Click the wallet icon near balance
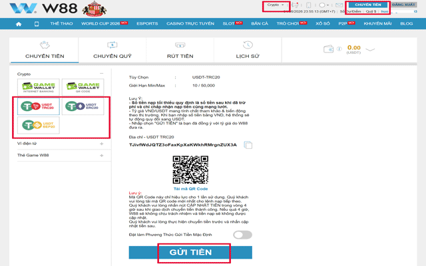The width and height of the screenshot is (426, 266). [328, 49]
